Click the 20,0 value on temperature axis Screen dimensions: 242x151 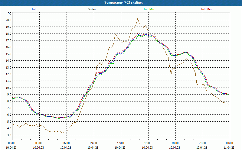pos(8,20)
